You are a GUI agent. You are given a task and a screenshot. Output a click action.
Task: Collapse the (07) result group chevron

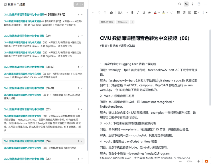[82, 109]
